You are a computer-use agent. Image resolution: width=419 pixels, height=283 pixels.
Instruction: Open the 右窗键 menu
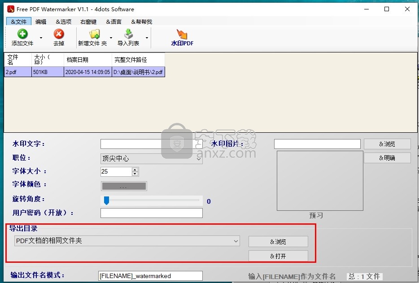click(88, 22)
